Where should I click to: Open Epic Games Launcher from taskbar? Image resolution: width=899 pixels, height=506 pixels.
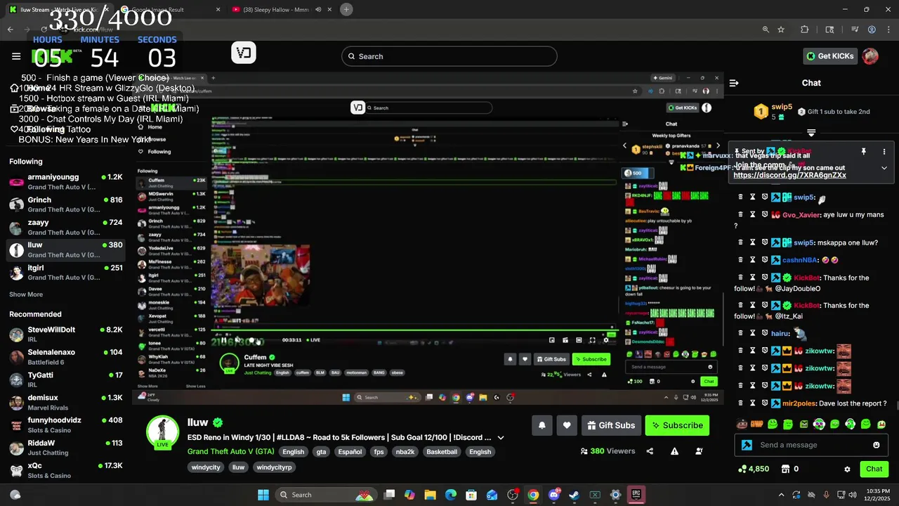click(x=636, y=495)
